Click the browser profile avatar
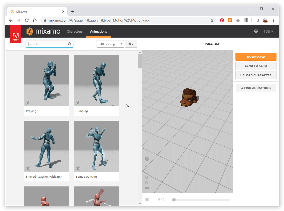This screenshot has width=284, height=211. point(265,20)
